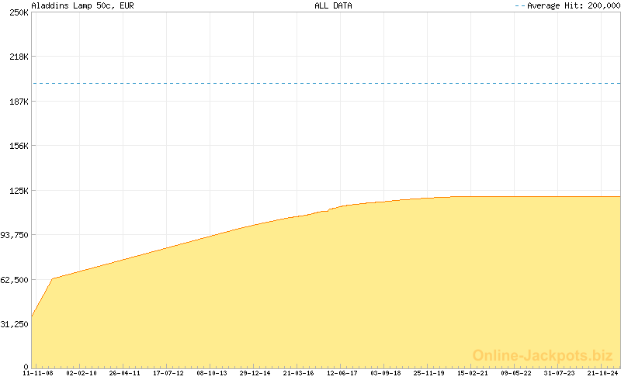The height and width of the screenshot is (380, 621).
Task: Select the 156K y-axis label
Action: coord(18,146)
